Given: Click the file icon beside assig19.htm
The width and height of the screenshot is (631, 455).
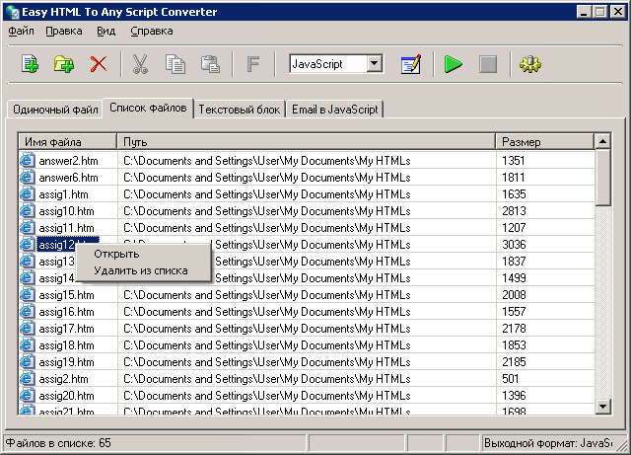Looking at the screenshot, I should (x=27, y=362).
